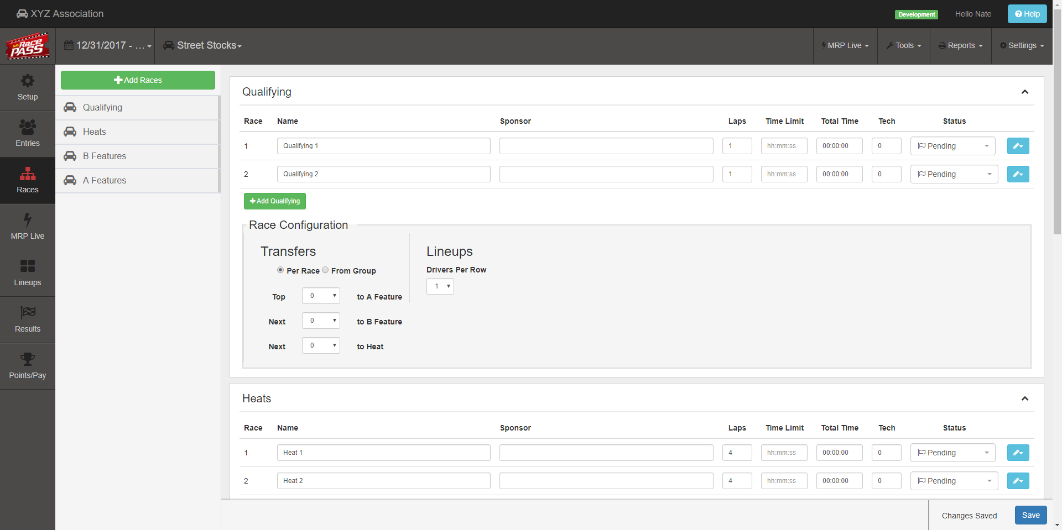The width and height of the screenshot is (1062, 530).
Task: Click the Qualifying 1 time limit field
Action: (x=784, y=146)
